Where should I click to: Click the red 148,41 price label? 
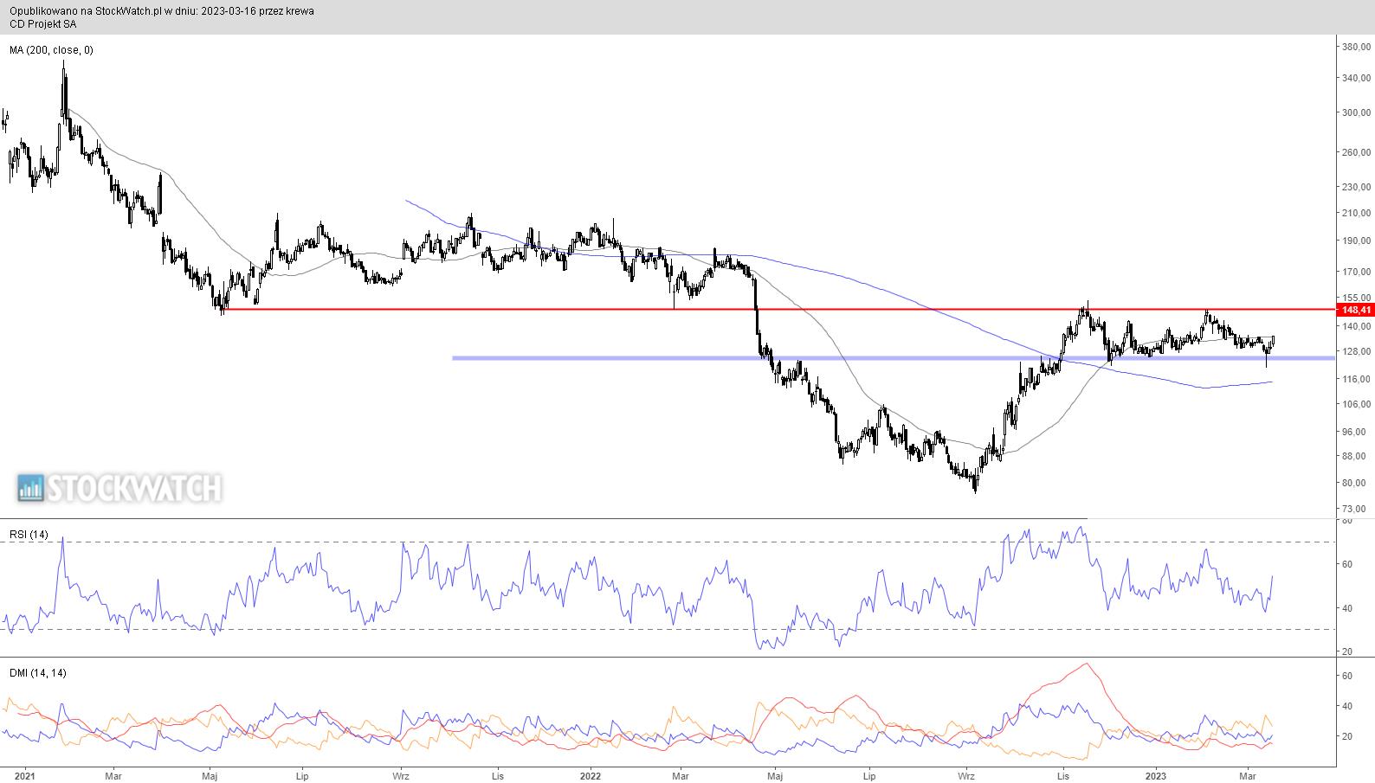coord(1356,310)
